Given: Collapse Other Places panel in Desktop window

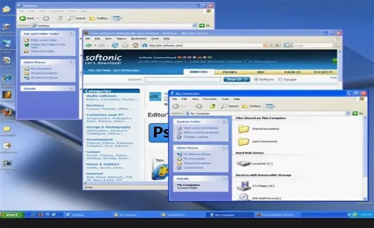Looking at the screenshot, I should point(71,62).
